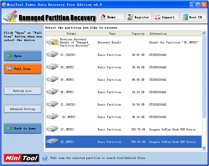Click the drive icon for J: NTFS
The image size is (209, 166).
52,129
